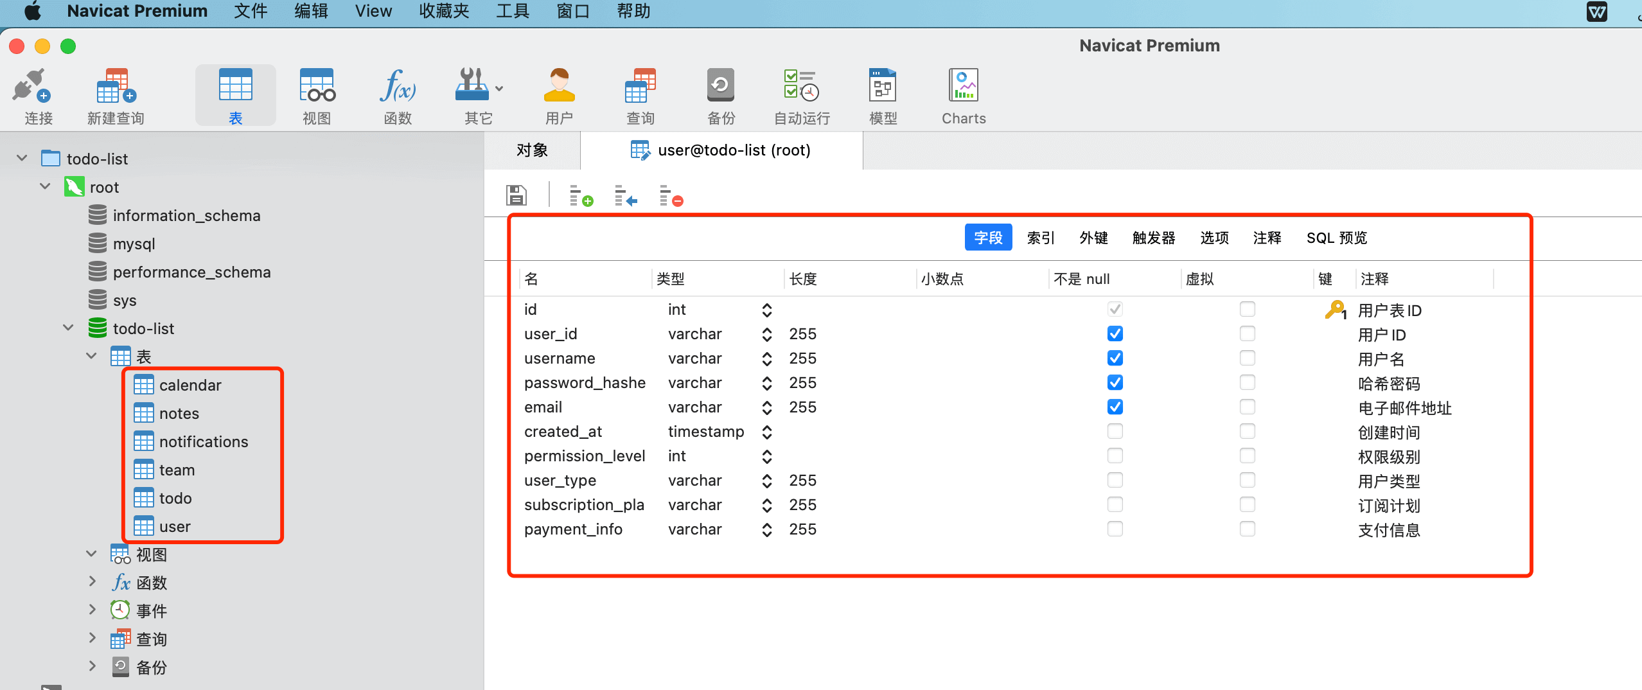Click the Add Field green plus icon
Viewport: 1642px width, 690px height.
(x=581, y=195)
